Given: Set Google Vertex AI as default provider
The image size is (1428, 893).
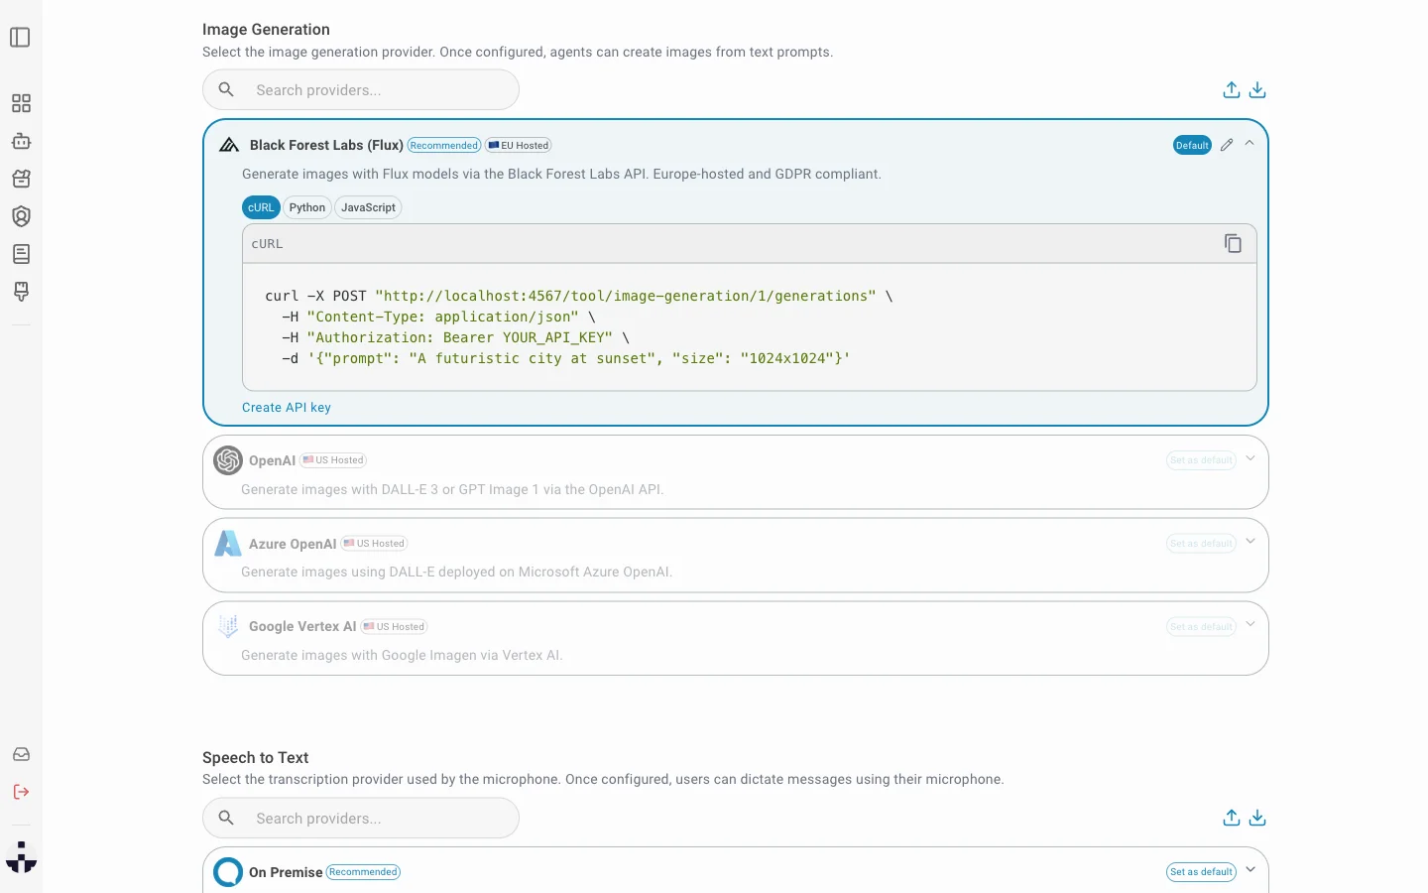Looking at the screenshot, I should [x=1201, y=627].
